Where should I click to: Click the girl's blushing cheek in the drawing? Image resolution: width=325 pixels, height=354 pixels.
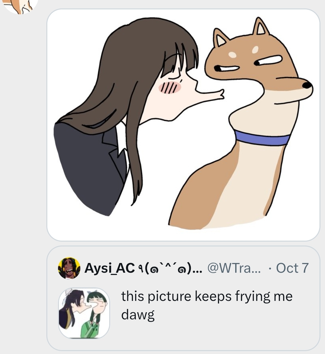[170, 87]
